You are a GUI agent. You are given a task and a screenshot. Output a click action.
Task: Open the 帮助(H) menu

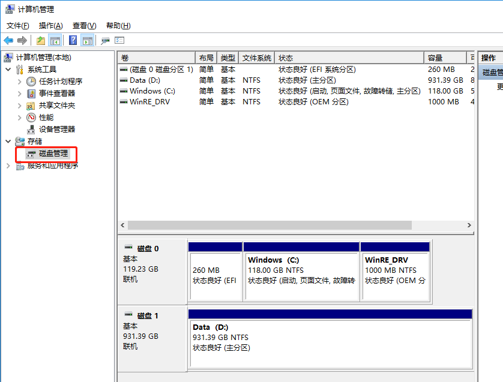(x=118, y=26)
